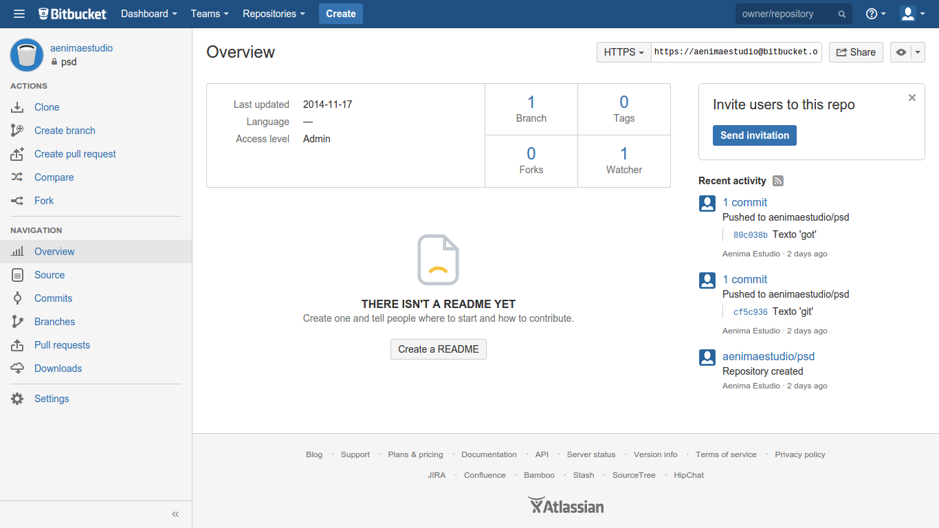Click the HTTPS clone URL field
This screenshot has width=939, height=528.
click(x=736, y=52)
